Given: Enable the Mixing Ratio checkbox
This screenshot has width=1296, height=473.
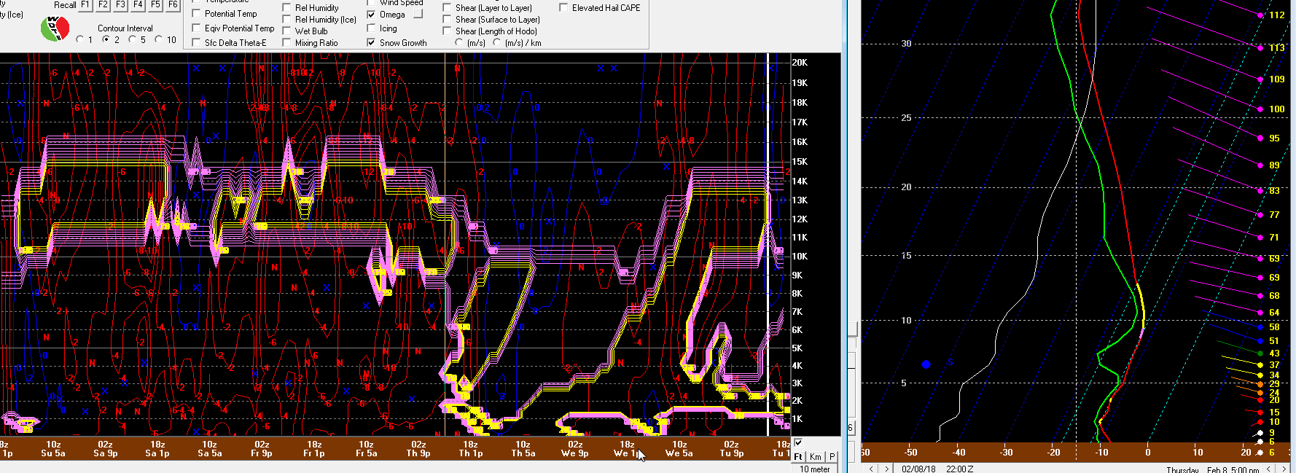Looking at the screenshot, I should click(286, 42).
